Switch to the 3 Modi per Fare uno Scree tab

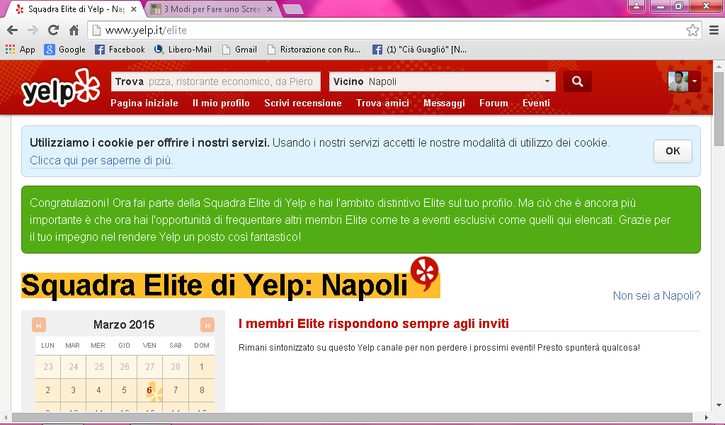pos(212,9)
